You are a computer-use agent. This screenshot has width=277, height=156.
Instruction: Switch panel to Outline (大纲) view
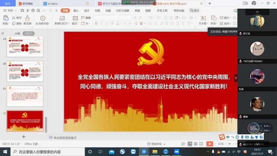coord(17,34)
